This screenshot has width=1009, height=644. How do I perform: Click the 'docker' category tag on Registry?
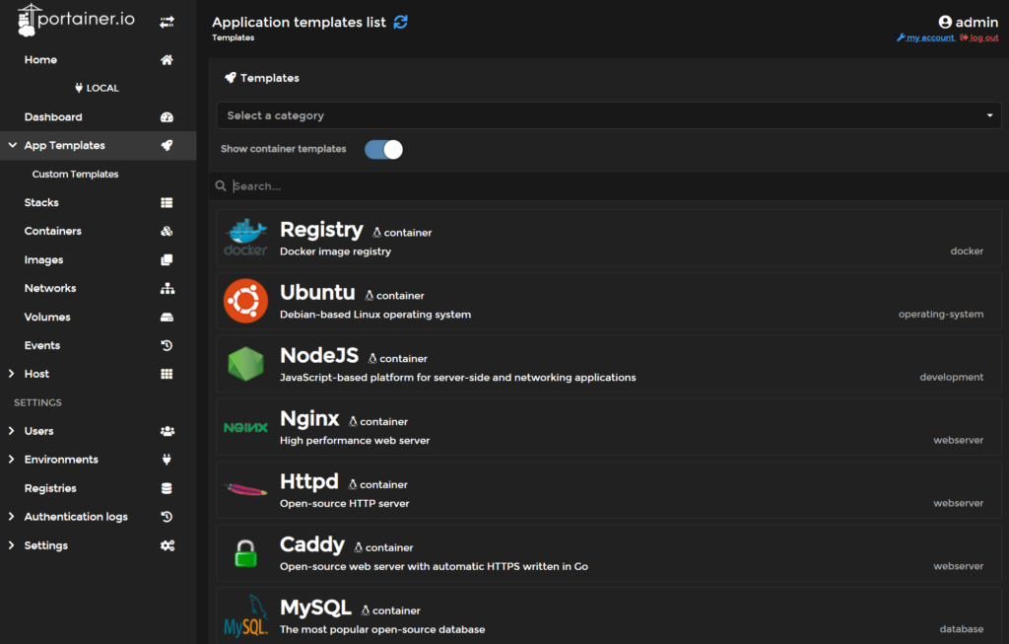coord(967,251)
